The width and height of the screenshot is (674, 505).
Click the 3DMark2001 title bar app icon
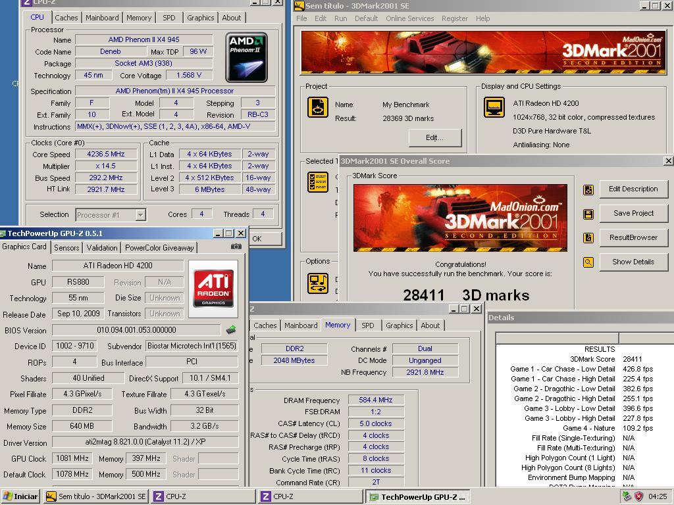pyautogui.click(x=299, y=5)
